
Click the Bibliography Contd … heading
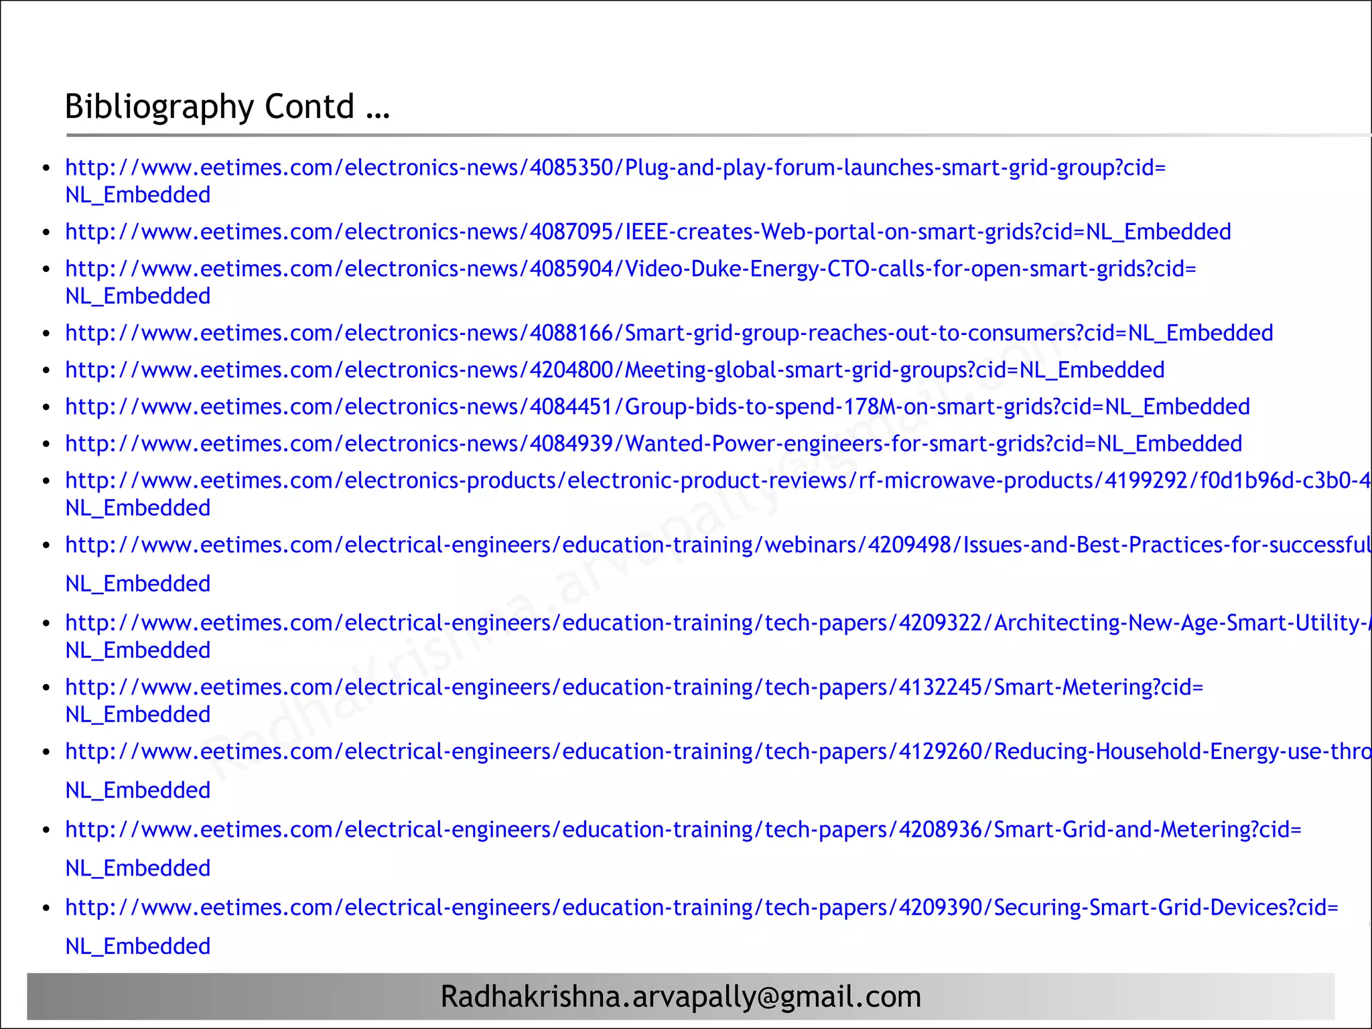coord(227,107)
